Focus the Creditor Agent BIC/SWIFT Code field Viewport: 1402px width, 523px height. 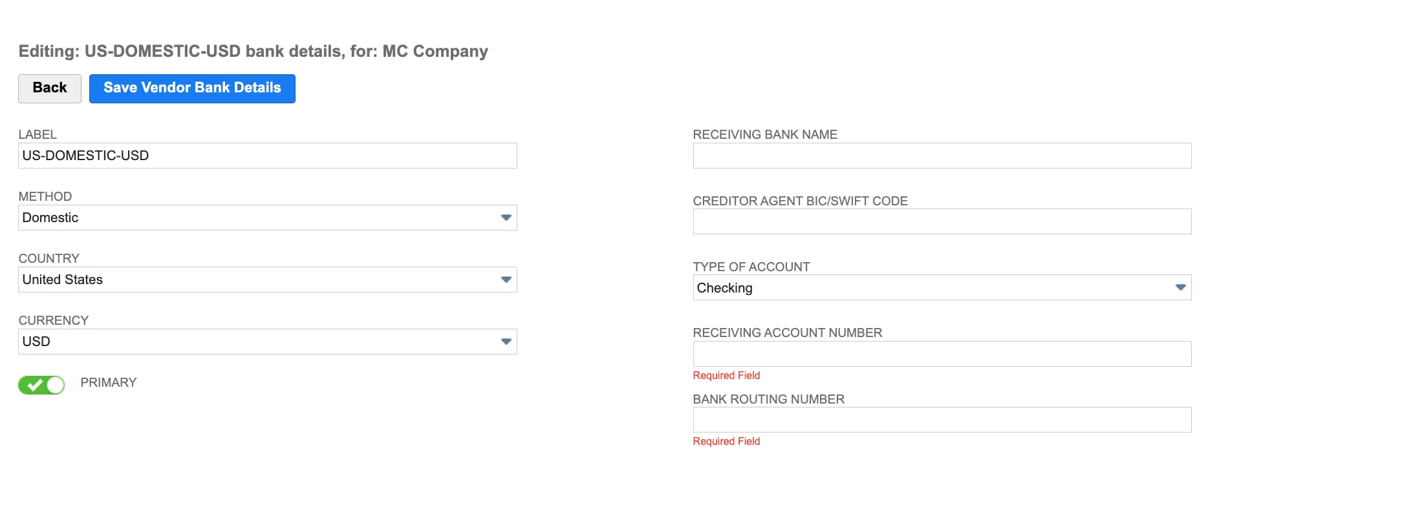[x=942, y=221]
